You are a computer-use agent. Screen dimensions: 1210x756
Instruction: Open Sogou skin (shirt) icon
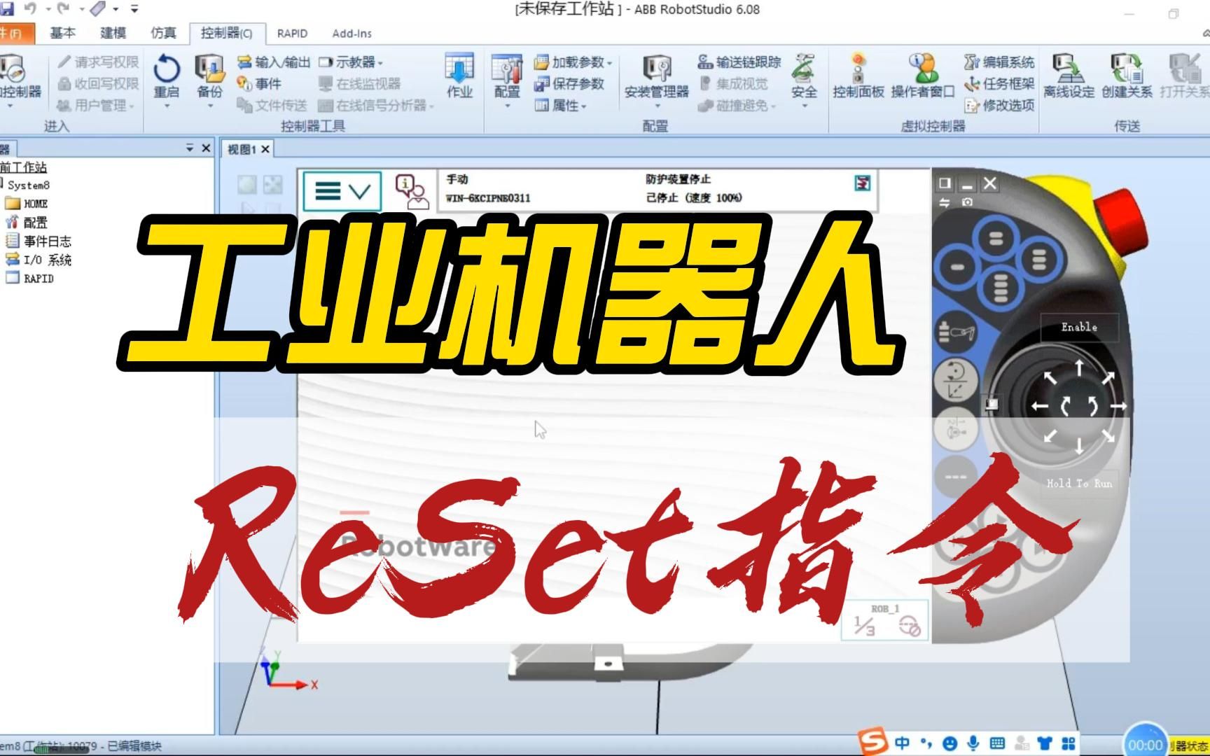(1045, 743)
